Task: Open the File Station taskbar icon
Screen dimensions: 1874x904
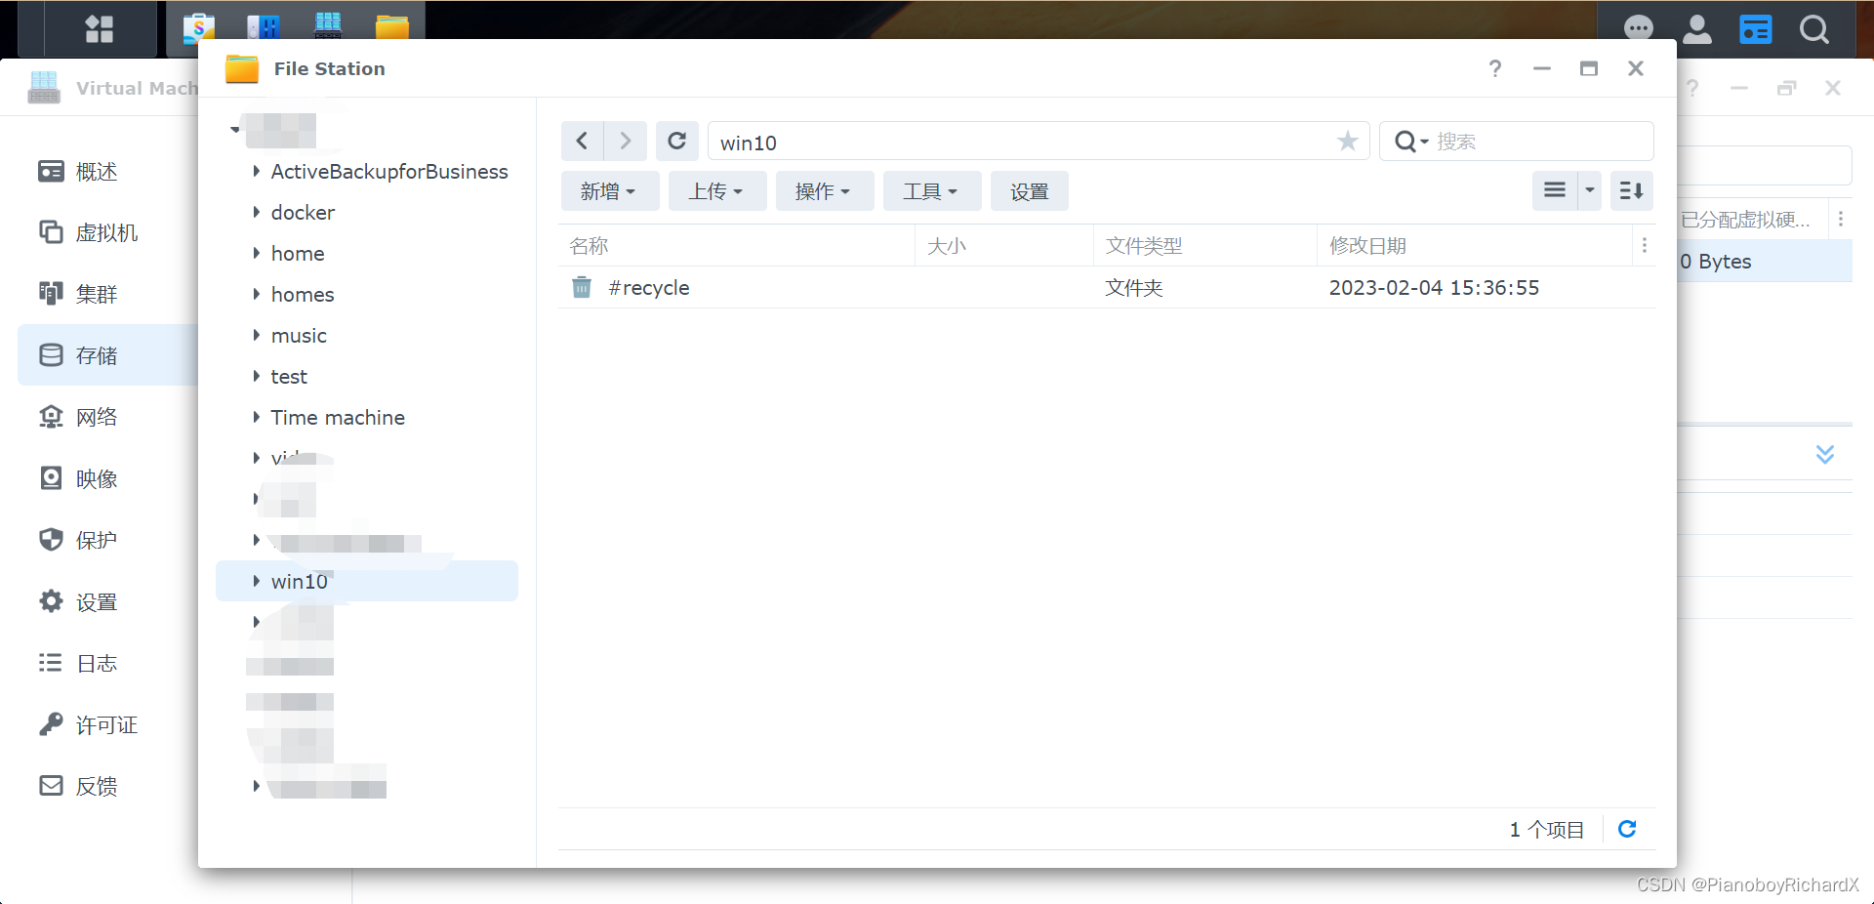Action: [x=392, y=26]
